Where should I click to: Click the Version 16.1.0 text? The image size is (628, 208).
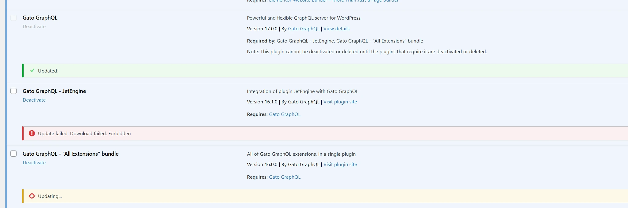coord(262,102)
